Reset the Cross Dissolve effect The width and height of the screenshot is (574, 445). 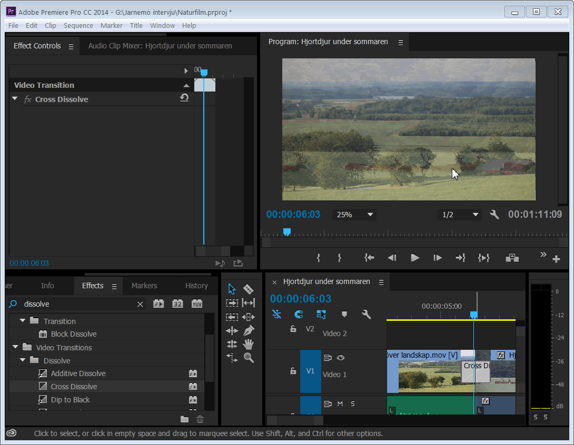point(184,98)
